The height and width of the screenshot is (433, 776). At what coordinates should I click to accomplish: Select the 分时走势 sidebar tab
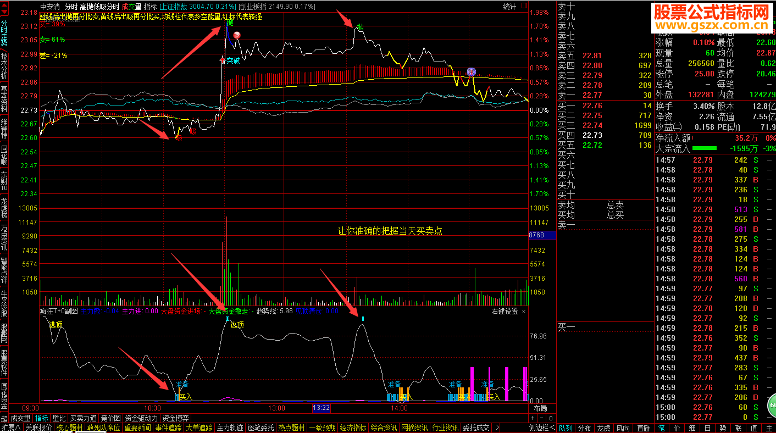[x=4, y=32]
